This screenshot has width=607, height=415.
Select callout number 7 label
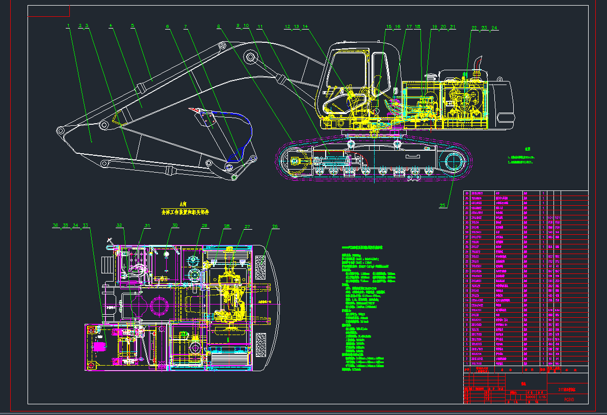point(186,26)
